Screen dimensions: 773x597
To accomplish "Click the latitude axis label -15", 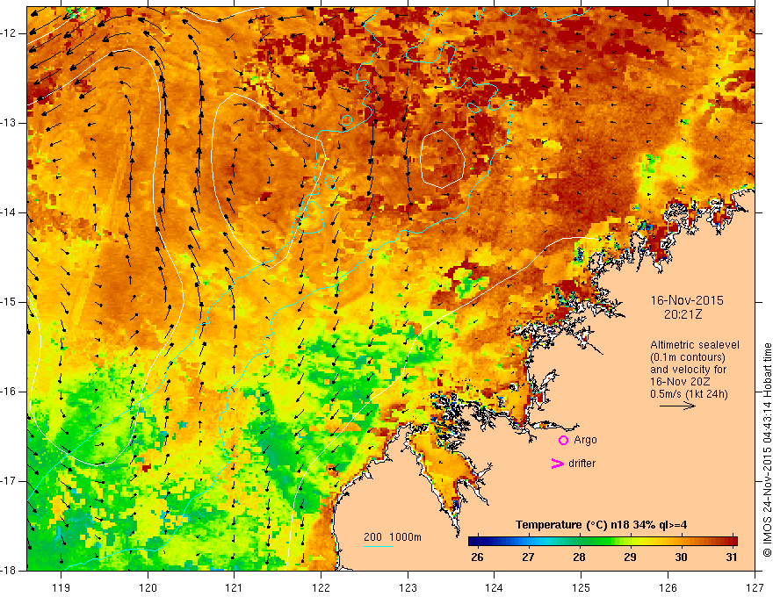I will [9, 302].
